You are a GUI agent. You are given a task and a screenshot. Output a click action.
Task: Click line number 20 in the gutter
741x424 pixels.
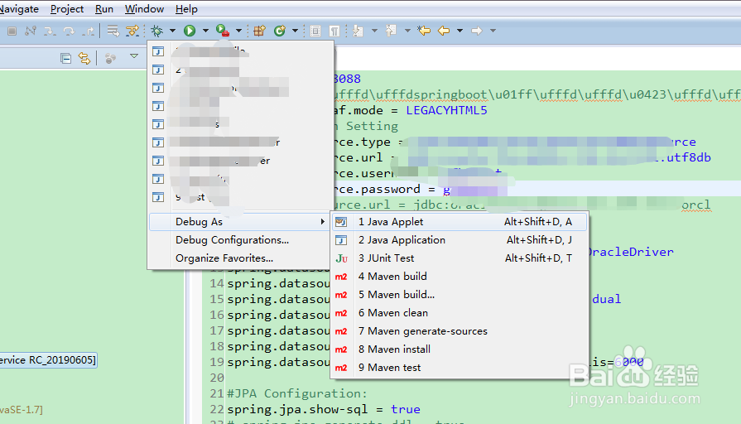click(217, 378)
